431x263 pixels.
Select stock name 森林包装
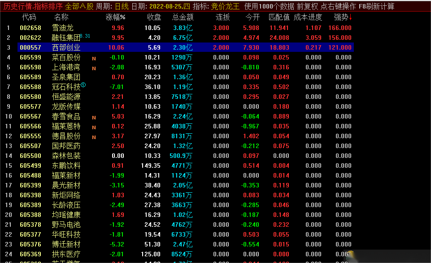[x=66, y=156]
